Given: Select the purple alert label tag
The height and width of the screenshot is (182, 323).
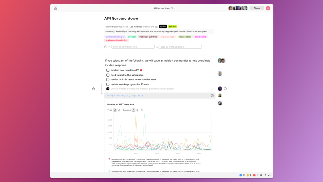Looking at the screenshot, I should pyautogui.click(x=115, y=37).
